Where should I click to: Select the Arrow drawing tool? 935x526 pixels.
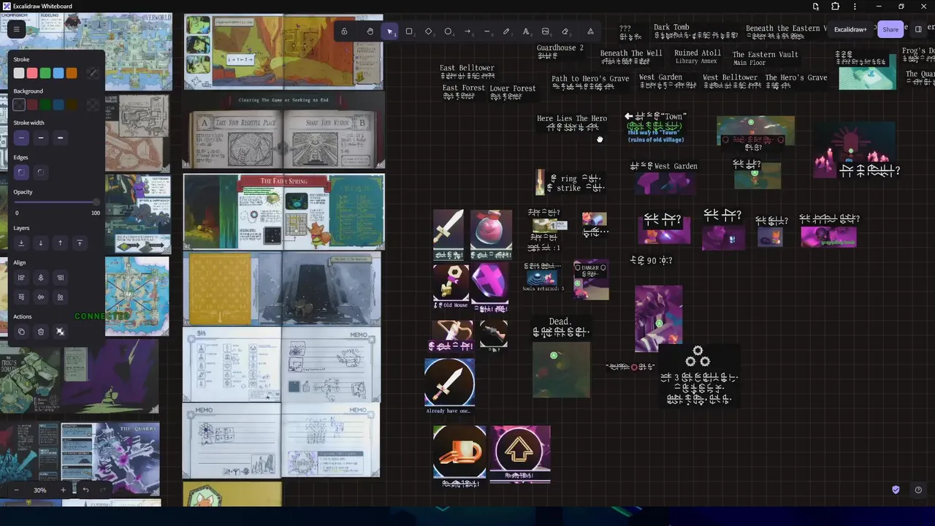467,31
